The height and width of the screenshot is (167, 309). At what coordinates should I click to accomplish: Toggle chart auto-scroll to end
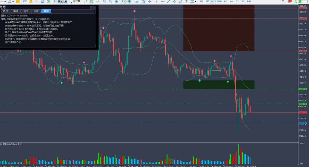click(x=123, y=2)
